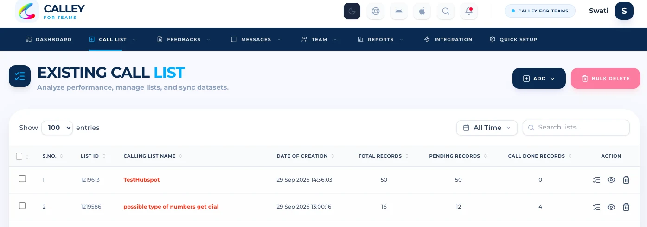
Task: Open the Add dropdown button
Action: 539,78
